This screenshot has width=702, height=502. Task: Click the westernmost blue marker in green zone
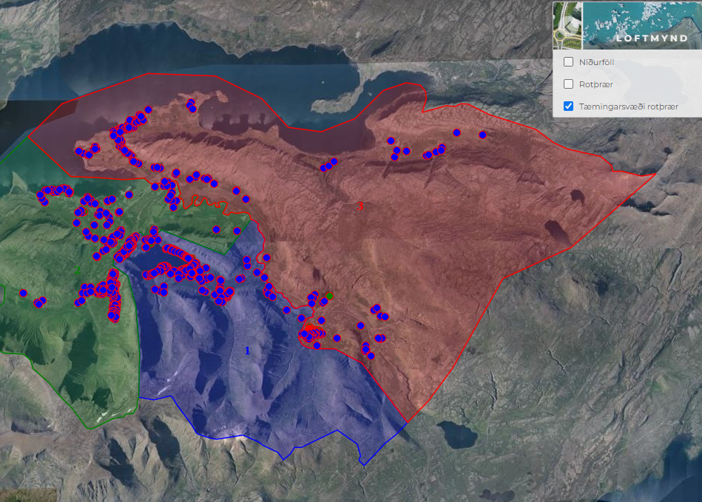tap(23, 293)
